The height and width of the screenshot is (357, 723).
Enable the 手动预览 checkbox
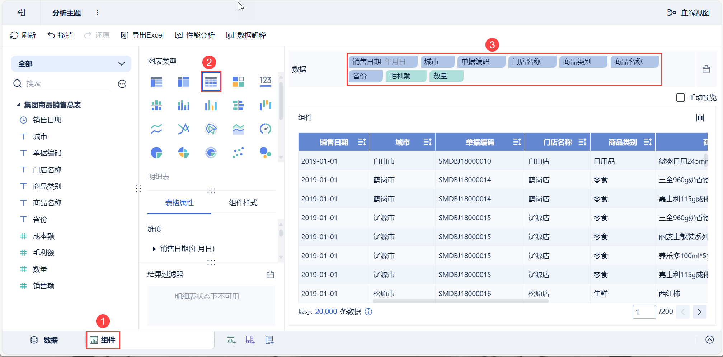tap(680, 97)
